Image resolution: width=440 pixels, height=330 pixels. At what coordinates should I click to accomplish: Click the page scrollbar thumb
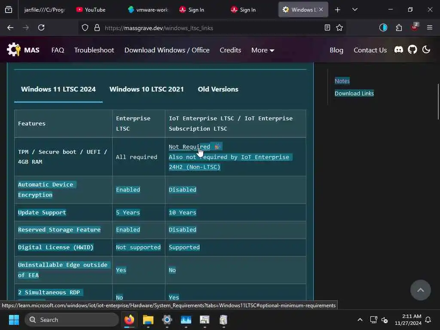[x=438, y=101]
